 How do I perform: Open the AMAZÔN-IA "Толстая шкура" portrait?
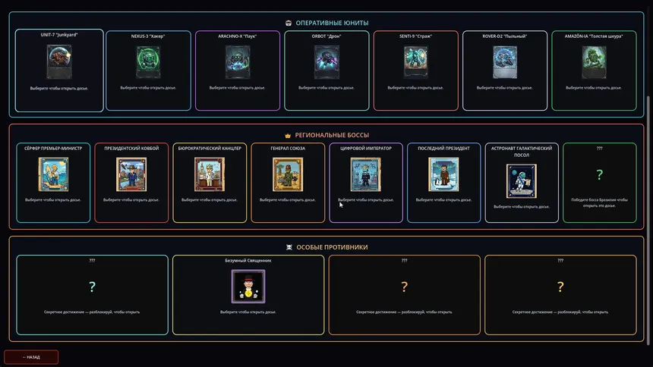coord(594,62)
